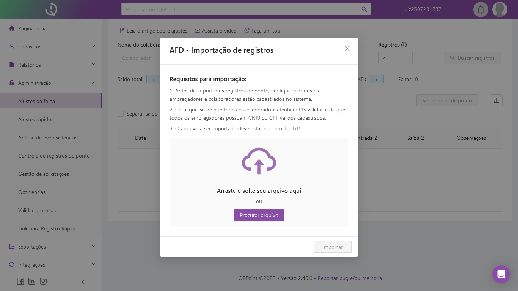This screenshot has width=518, height=291.
Task: Click the export upload icon button
Action: click(x=497, y=100)
